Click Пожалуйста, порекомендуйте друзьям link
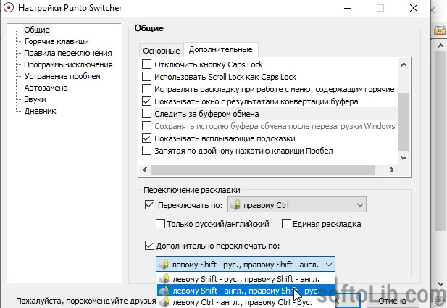 click(x=86, y=301)
